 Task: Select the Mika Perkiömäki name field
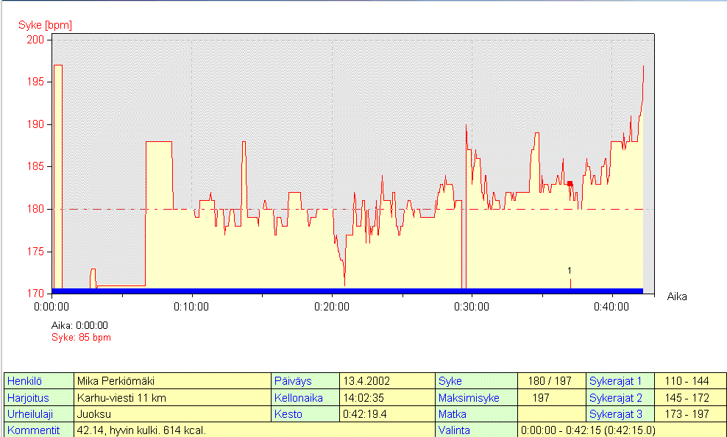(173, 381)
